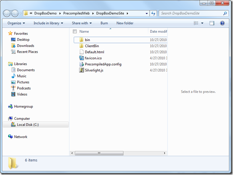Select the PrecompiledApp.config file icon

(82, 64)
